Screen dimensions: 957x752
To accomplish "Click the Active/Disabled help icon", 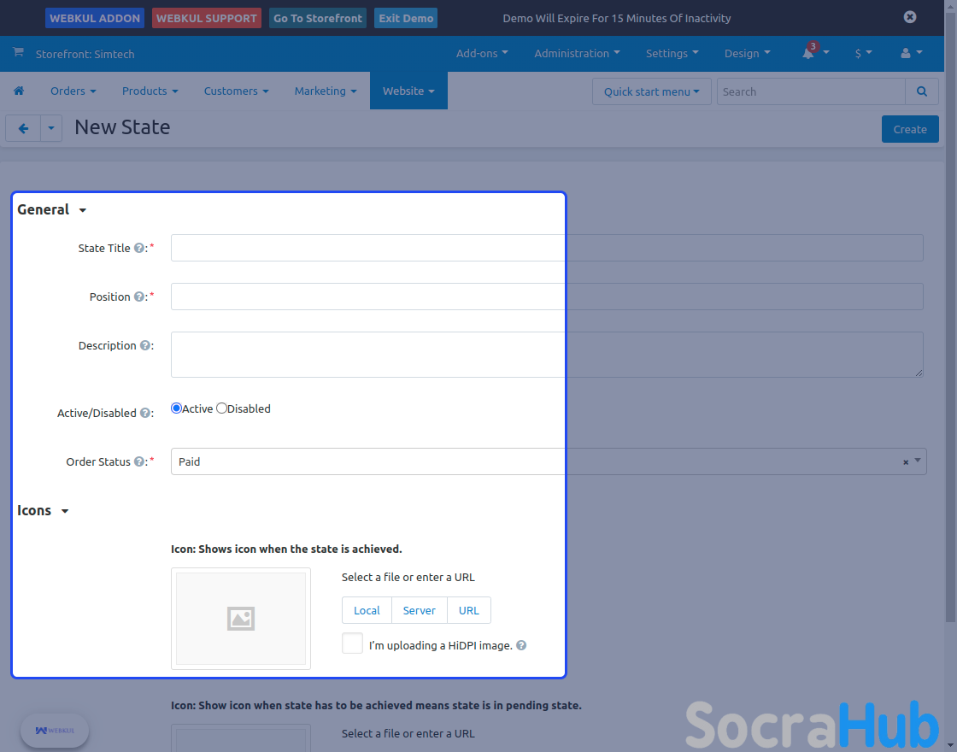I will click(145, 413).
